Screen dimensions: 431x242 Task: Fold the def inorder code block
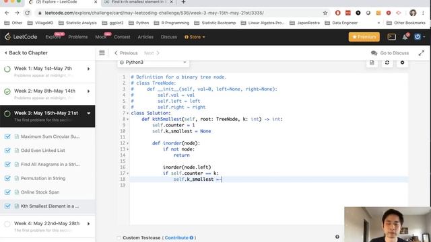127,143
